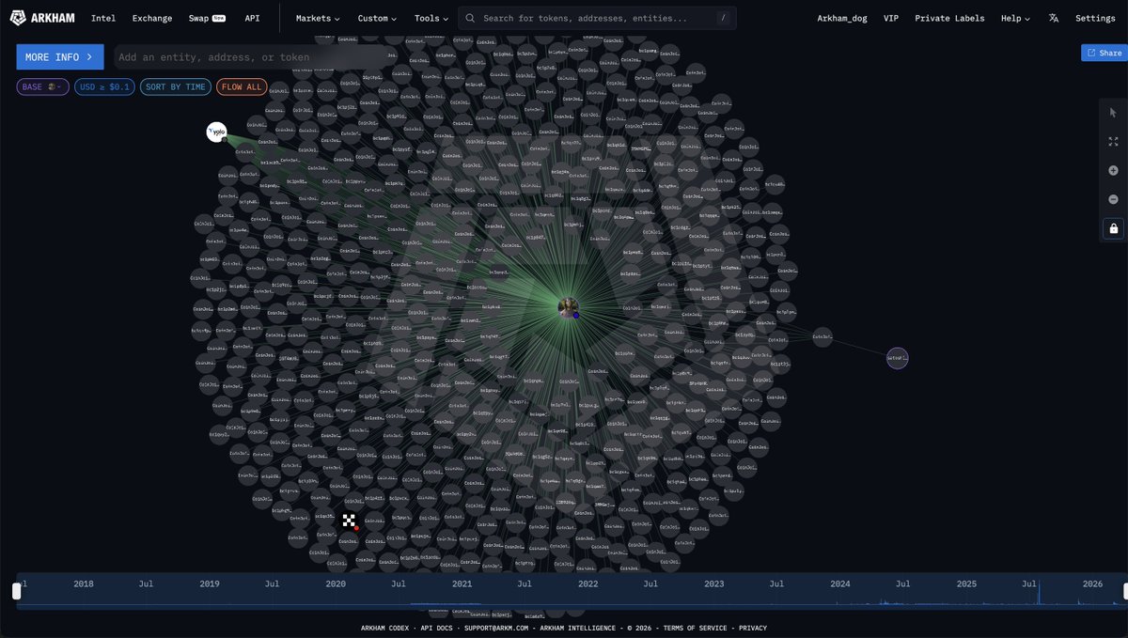Expand the Help dropdown
The height and width of the screenshot is (638, 1128).
pyautogui.click(x=1015, y=18)
